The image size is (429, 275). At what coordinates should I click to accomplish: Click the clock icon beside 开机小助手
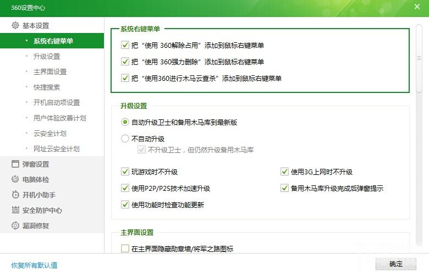pos(15,195)
